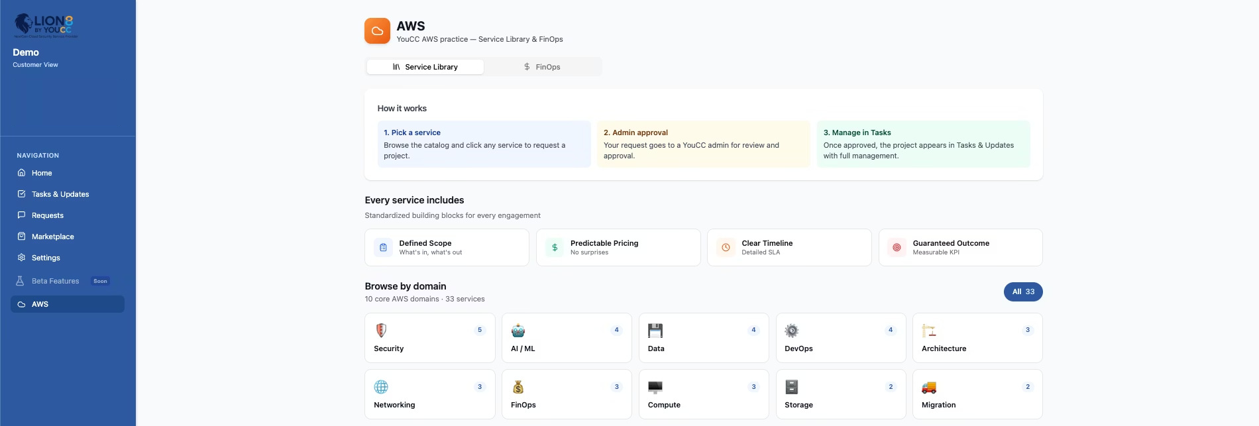Click the 'How it works' heading
This screenshot has width=1259, height=426.
click(402, 109)
